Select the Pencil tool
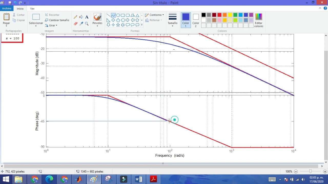 (x=75, y=17)
